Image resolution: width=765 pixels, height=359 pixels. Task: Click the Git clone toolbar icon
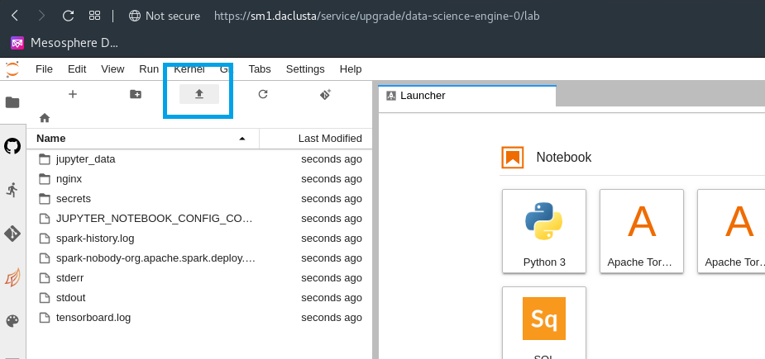point(325,94)
